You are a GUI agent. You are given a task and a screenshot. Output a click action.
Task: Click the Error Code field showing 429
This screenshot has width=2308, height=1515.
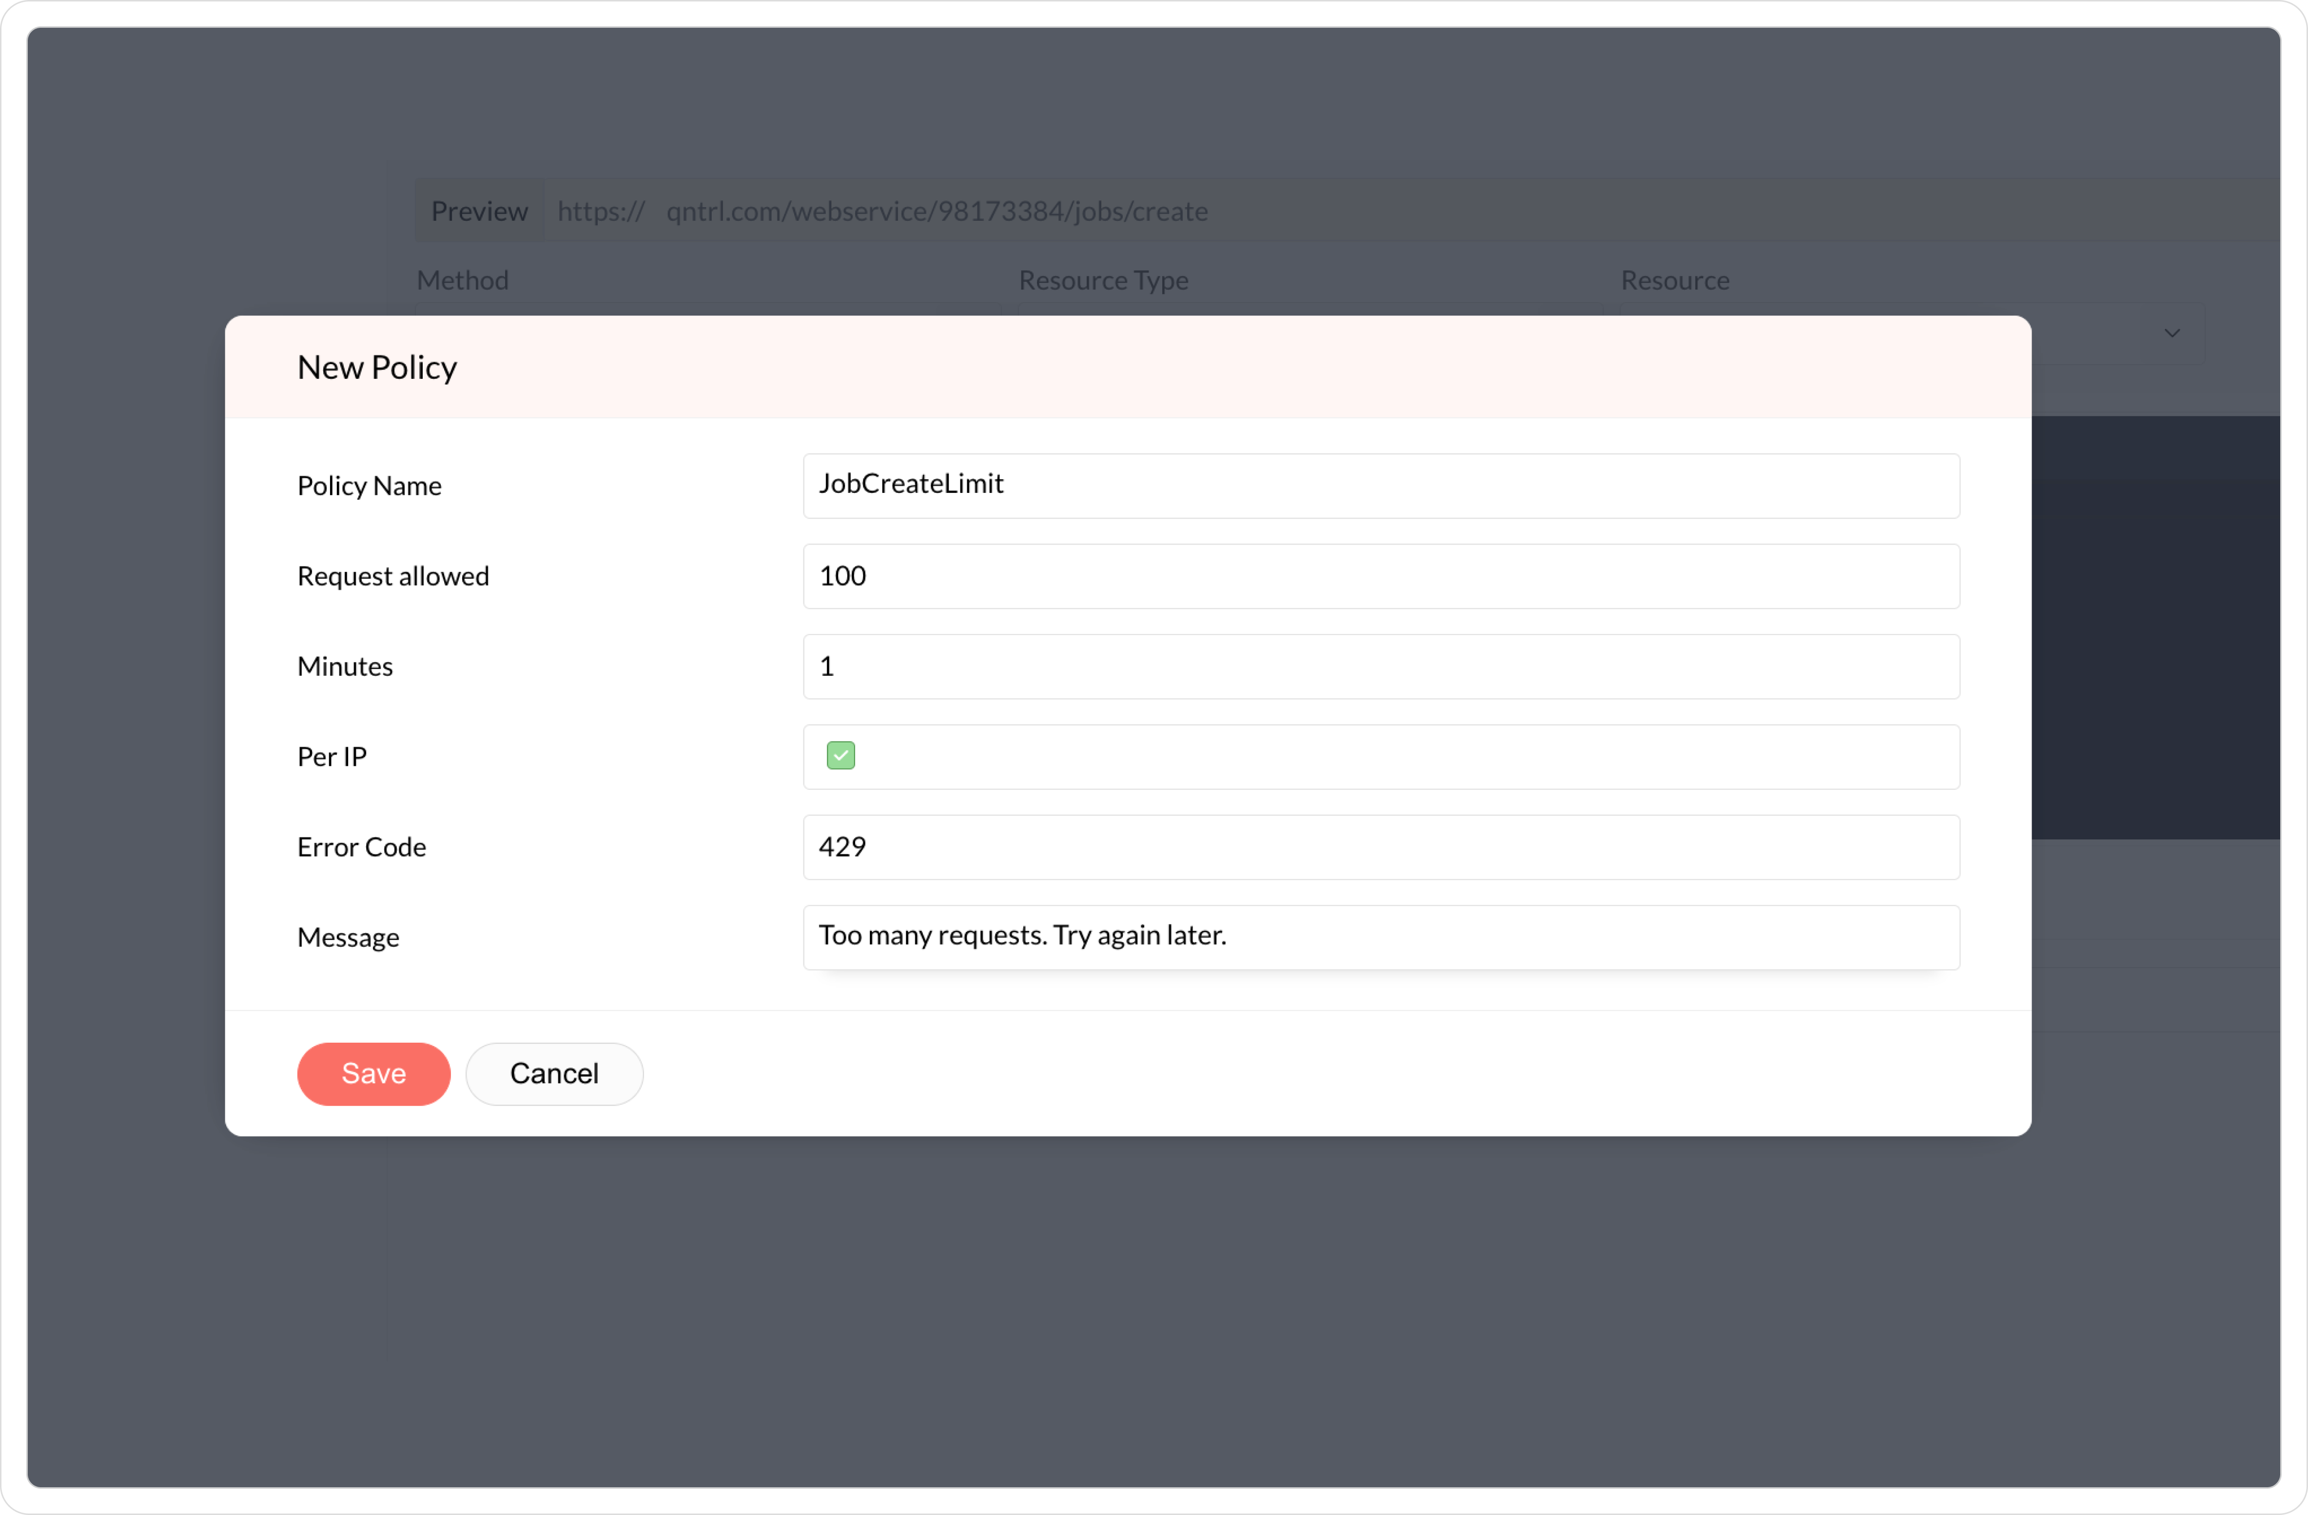(1380, 846)
